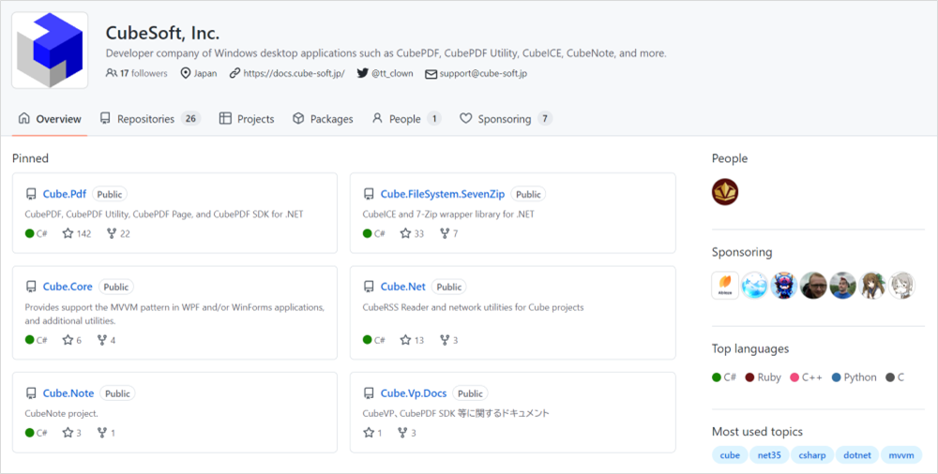Click the dark red Ruby language dot
Screen dimensions: 938x474
(x=749, y=378)
